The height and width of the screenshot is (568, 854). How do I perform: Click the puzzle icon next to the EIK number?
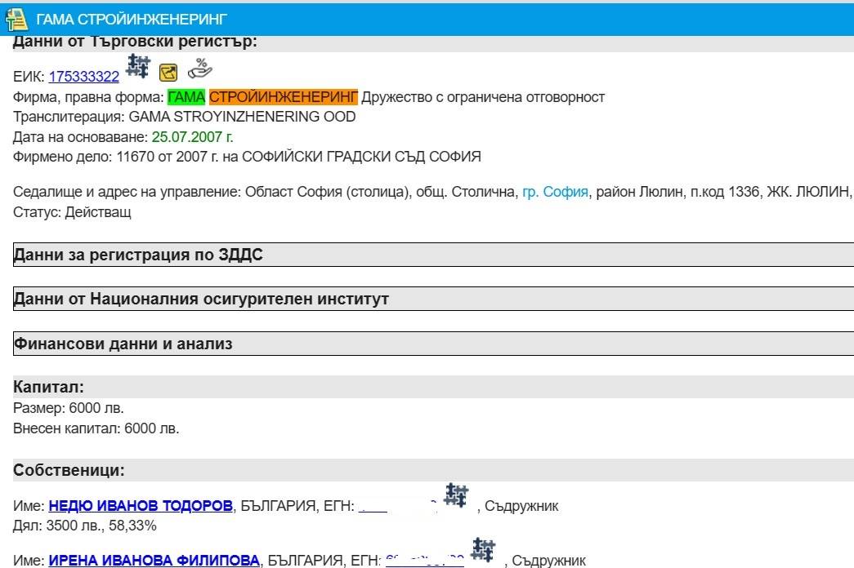138,67
